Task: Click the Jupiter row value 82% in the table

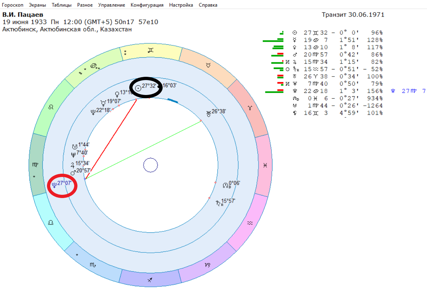Action: 377,62
